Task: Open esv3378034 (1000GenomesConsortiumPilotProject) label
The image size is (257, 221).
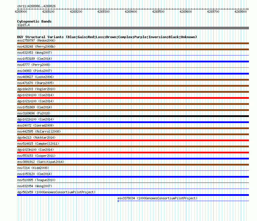Action: click(x=157, y=198)
